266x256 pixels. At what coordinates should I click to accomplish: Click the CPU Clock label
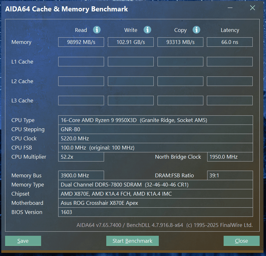(24, 138)
